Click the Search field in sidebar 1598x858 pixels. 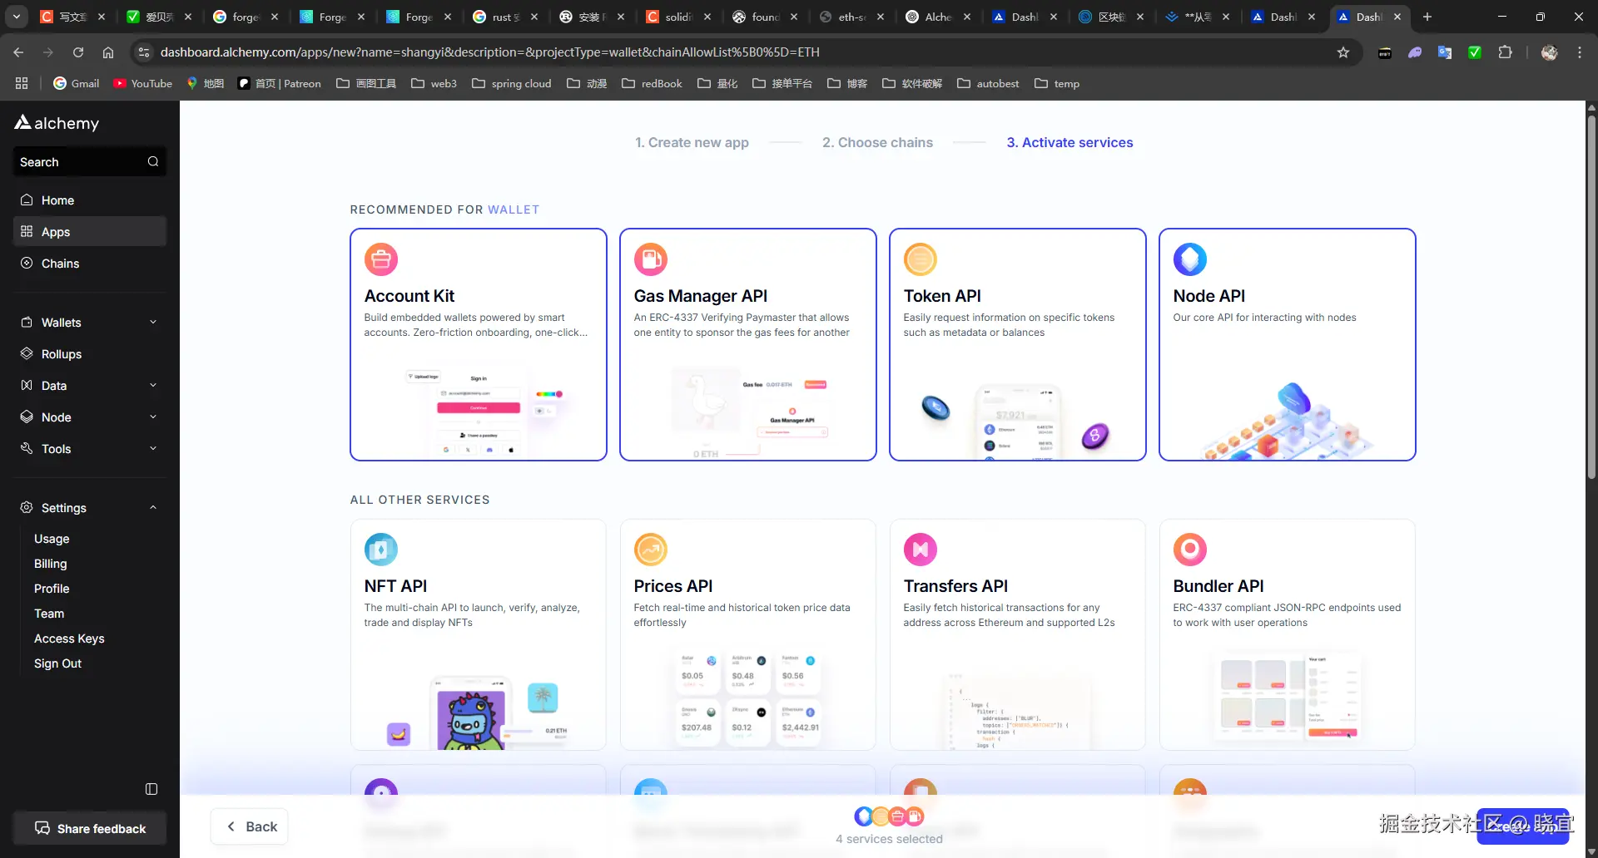pyautogui.click(x=90, y=162)
